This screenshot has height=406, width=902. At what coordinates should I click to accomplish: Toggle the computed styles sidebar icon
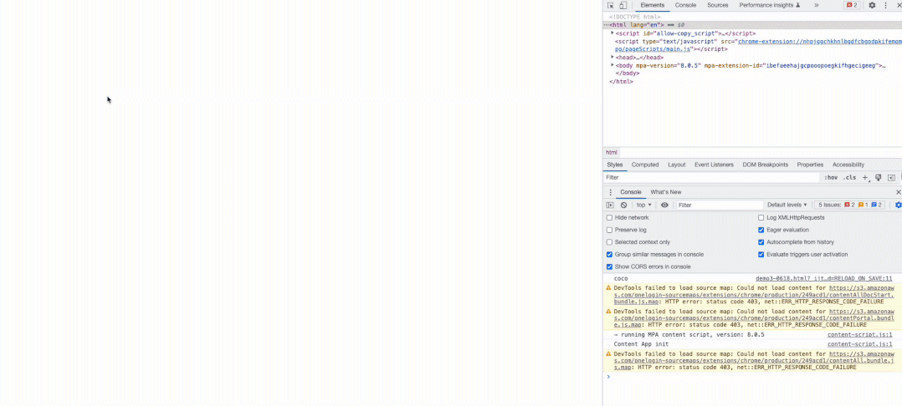[891, 178]
